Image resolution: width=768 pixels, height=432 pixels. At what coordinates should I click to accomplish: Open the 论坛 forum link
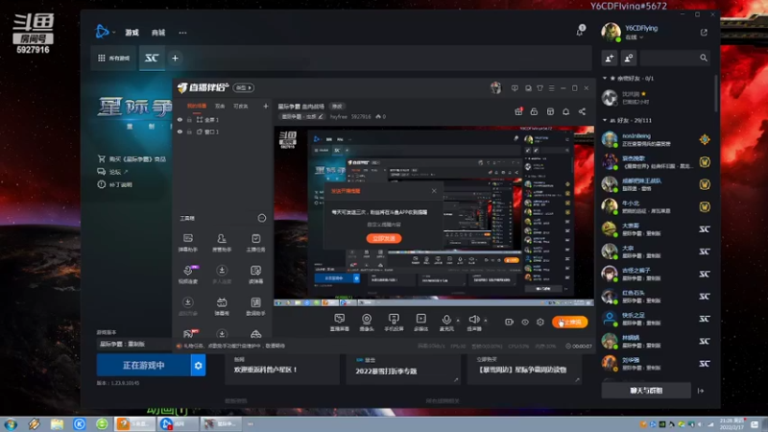(113, 172)
